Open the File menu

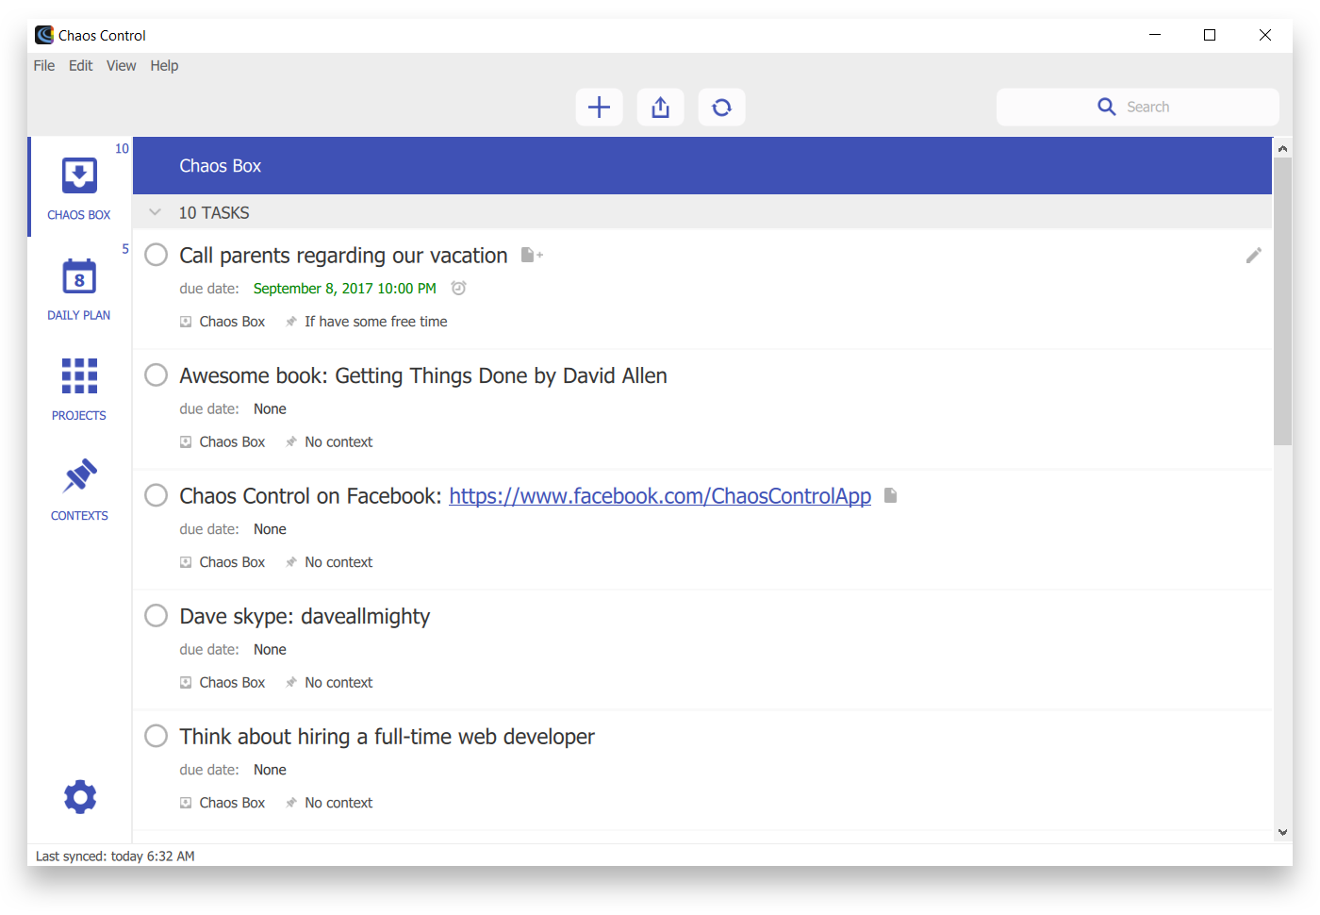44,66
